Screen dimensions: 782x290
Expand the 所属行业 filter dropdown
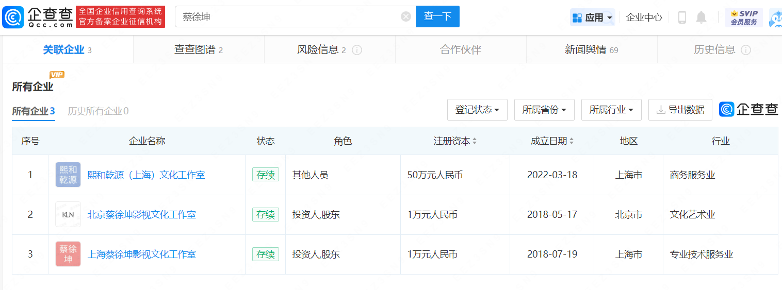611,110
